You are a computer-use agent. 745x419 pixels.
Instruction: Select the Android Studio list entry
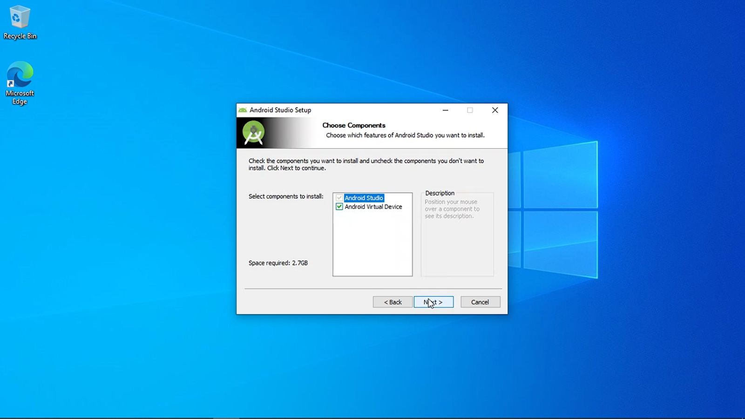click(364, 198)
